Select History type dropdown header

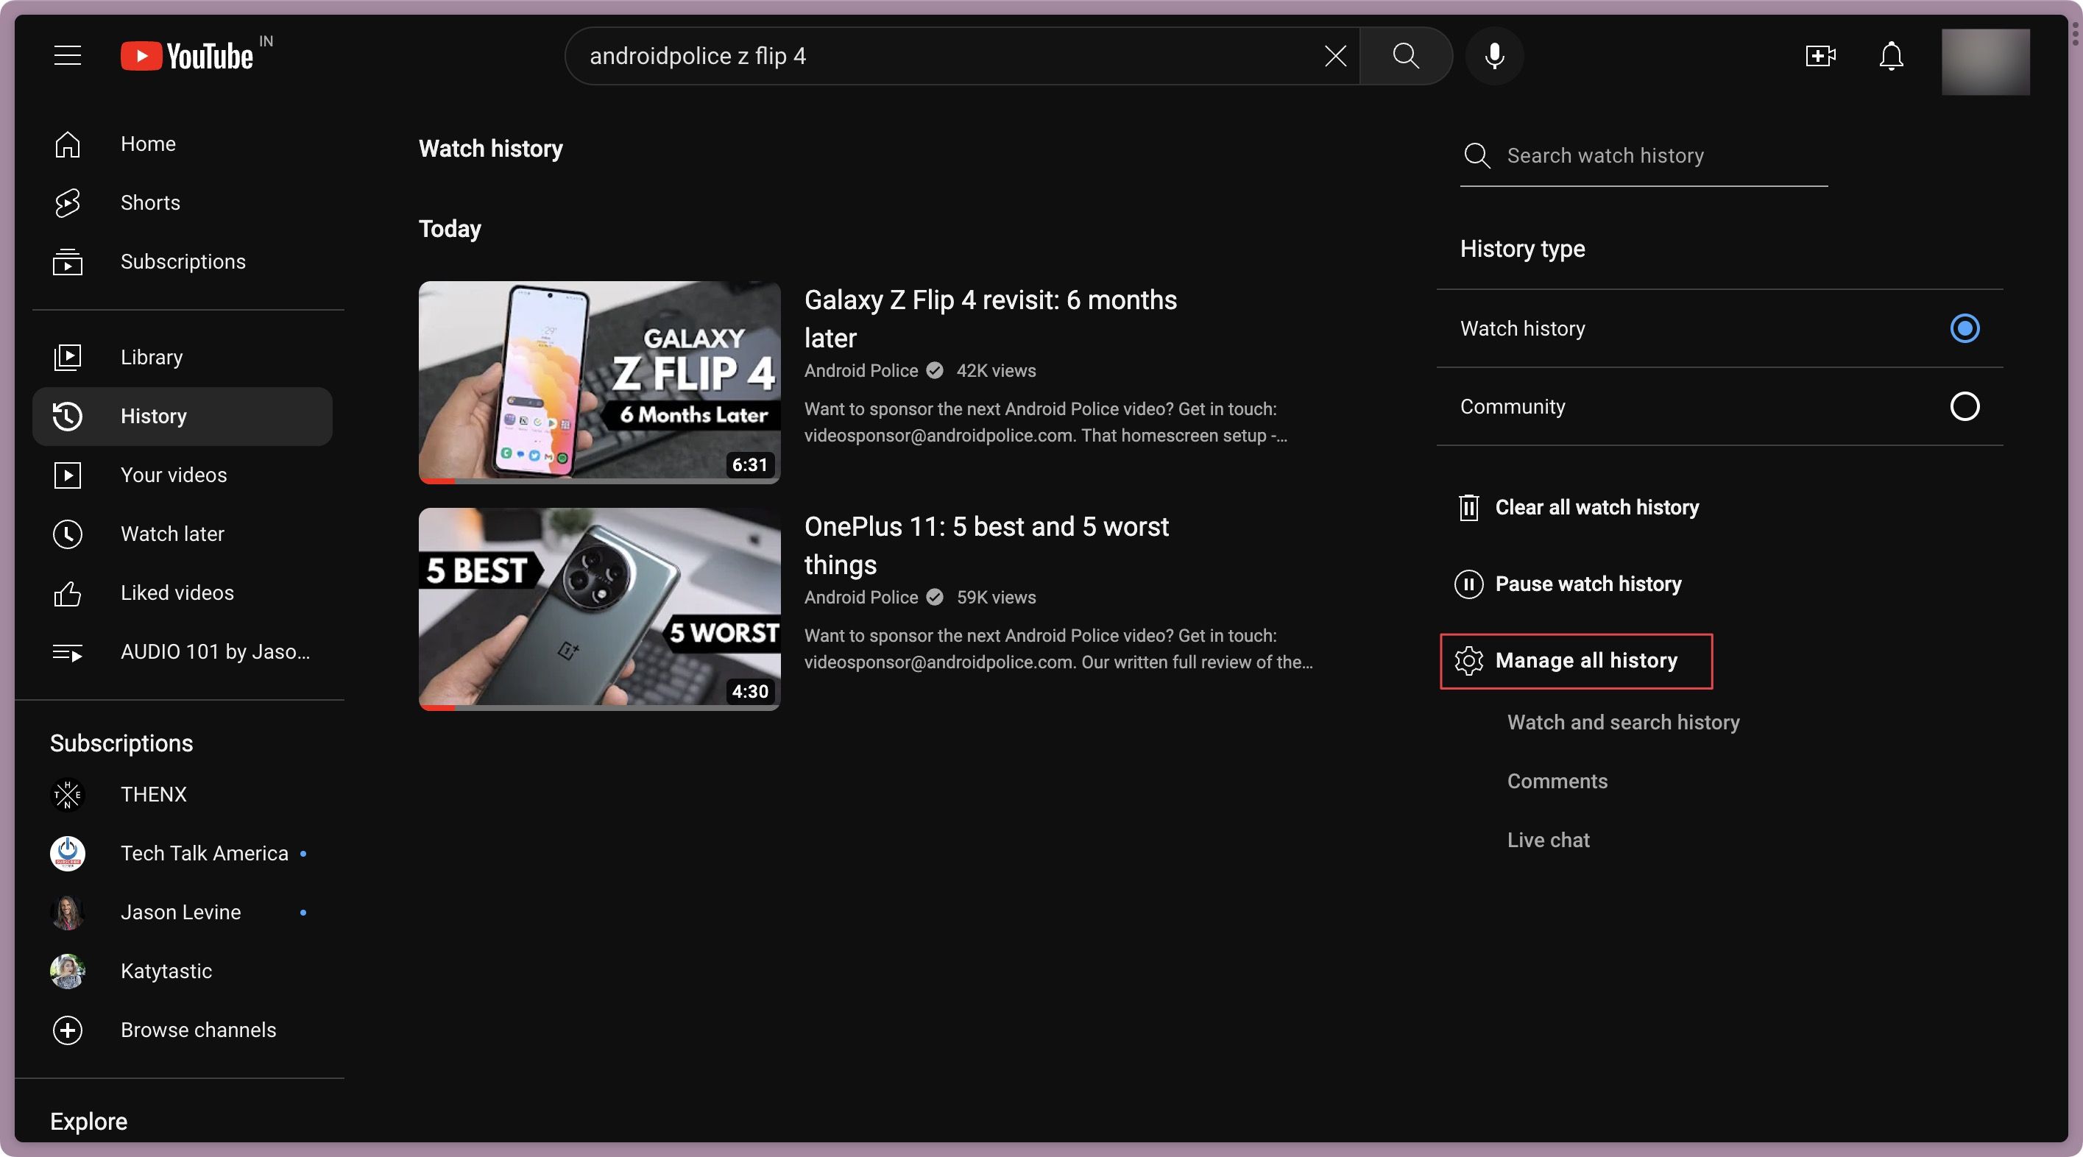pyautogui.click(x=1523, y=250)
